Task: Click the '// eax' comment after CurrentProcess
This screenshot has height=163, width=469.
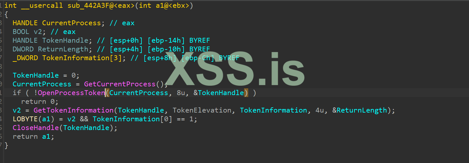Action: [x=122, y=23]
